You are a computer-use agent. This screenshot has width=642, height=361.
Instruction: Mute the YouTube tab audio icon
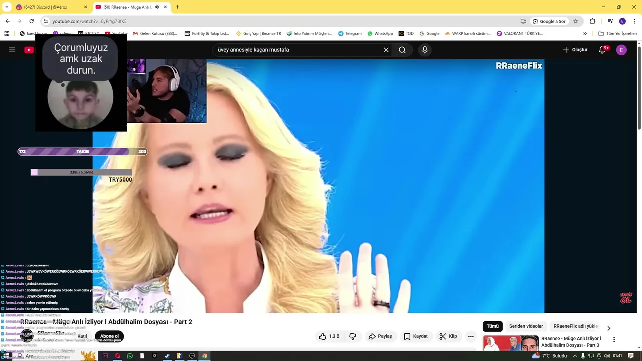click(x=157, y=7)
